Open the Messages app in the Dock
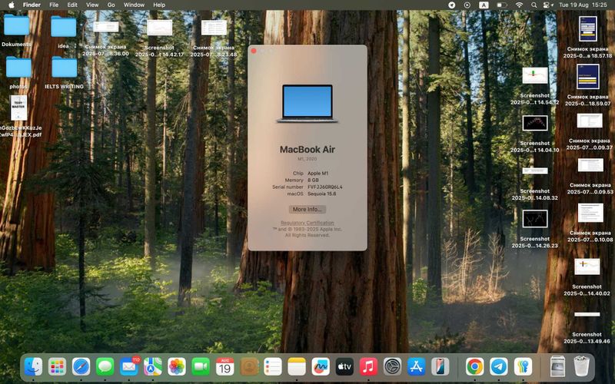615x384 pixels. pyautogui.click(x=105, y=367)
